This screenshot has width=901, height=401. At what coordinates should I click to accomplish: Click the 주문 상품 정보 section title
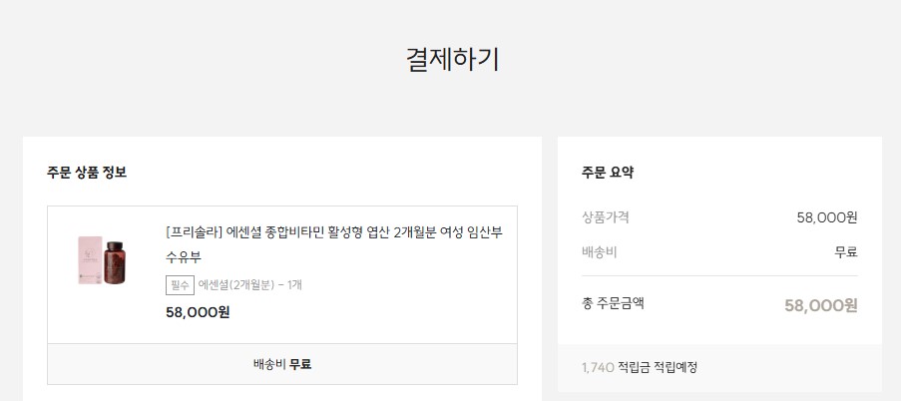pyautogui.click(x=87, y=173)
